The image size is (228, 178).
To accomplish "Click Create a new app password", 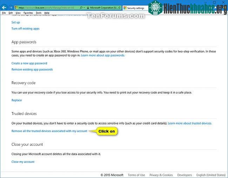I will tap(29, 63).
